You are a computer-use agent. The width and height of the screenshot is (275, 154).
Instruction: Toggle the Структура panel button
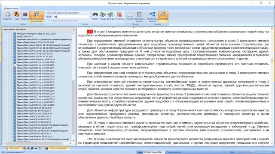163,17
